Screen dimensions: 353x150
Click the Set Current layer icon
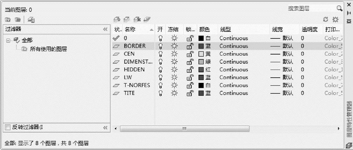tap(147, 20)
